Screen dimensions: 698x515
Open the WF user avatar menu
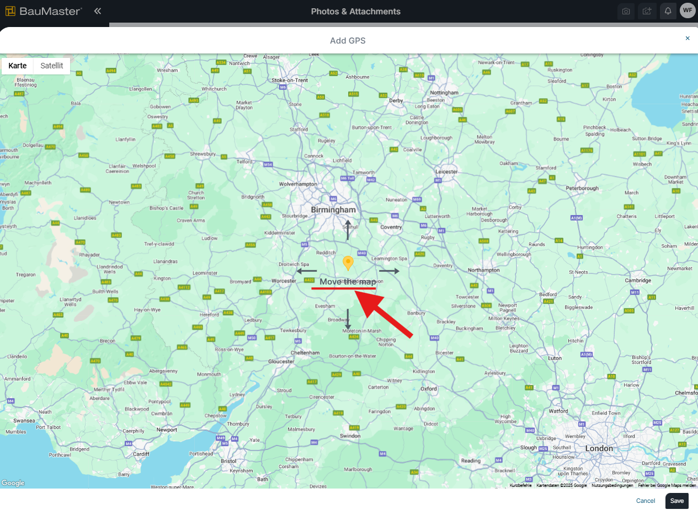coord(688,10)
